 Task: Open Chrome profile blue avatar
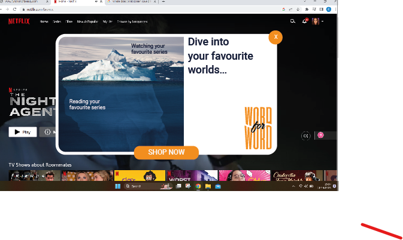pyautogui.click(x=329, y=10)
